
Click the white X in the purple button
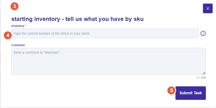[208, 8]
